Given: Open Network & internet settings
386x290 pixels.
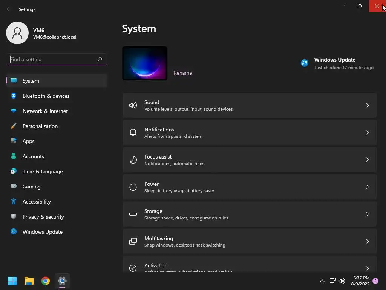Looking at the screenshot, I should point(57,111).
